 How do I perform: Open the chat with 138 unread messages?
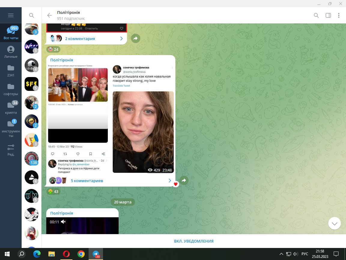point(32,159)
